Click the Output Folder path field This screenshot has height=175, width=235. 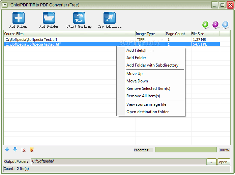click(119, 161)
